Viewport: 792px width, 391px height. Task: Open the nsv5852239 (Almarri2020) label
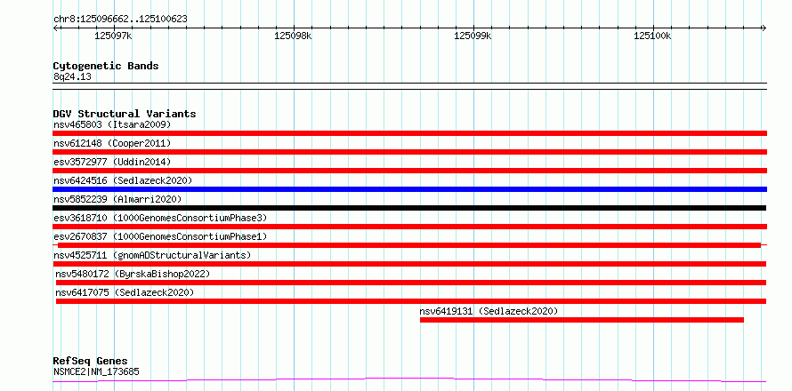coord(117,199)
